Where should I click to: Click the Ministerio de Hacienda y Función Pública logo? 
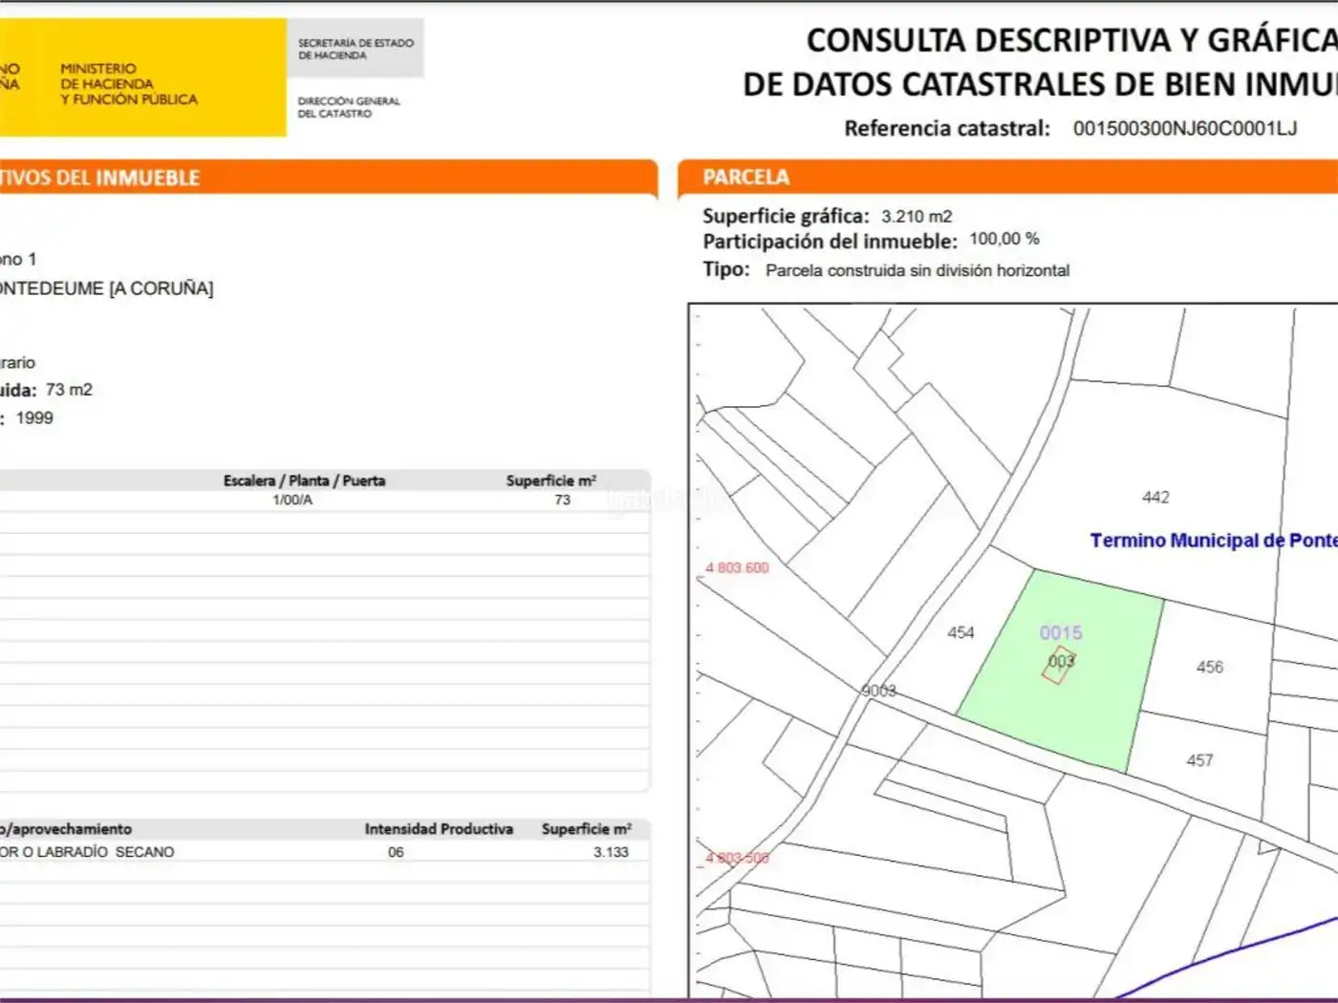[143, 77]
